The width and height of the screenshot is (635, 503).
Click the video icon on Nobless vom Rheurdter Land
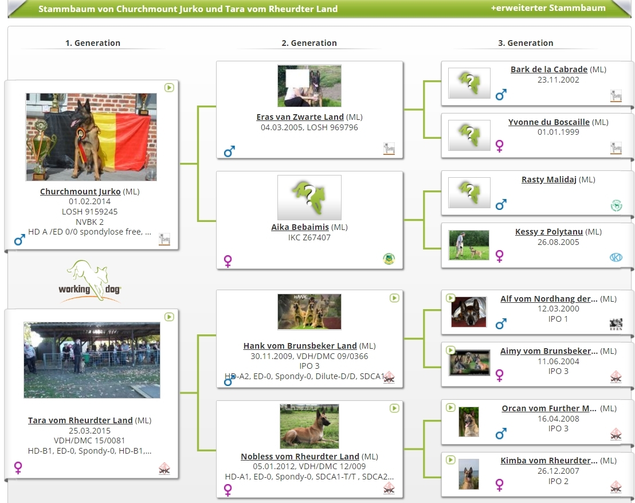click(x=394, y=408)
